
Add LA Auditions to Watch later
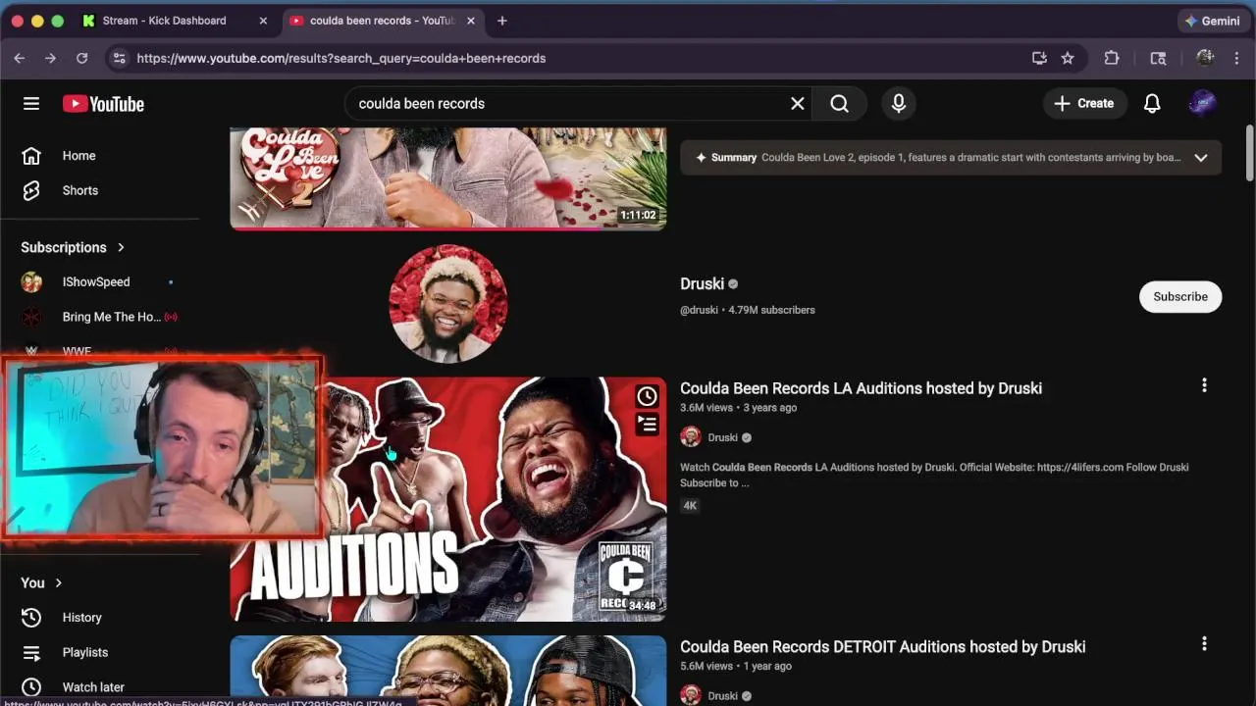(x=647, y=396)
